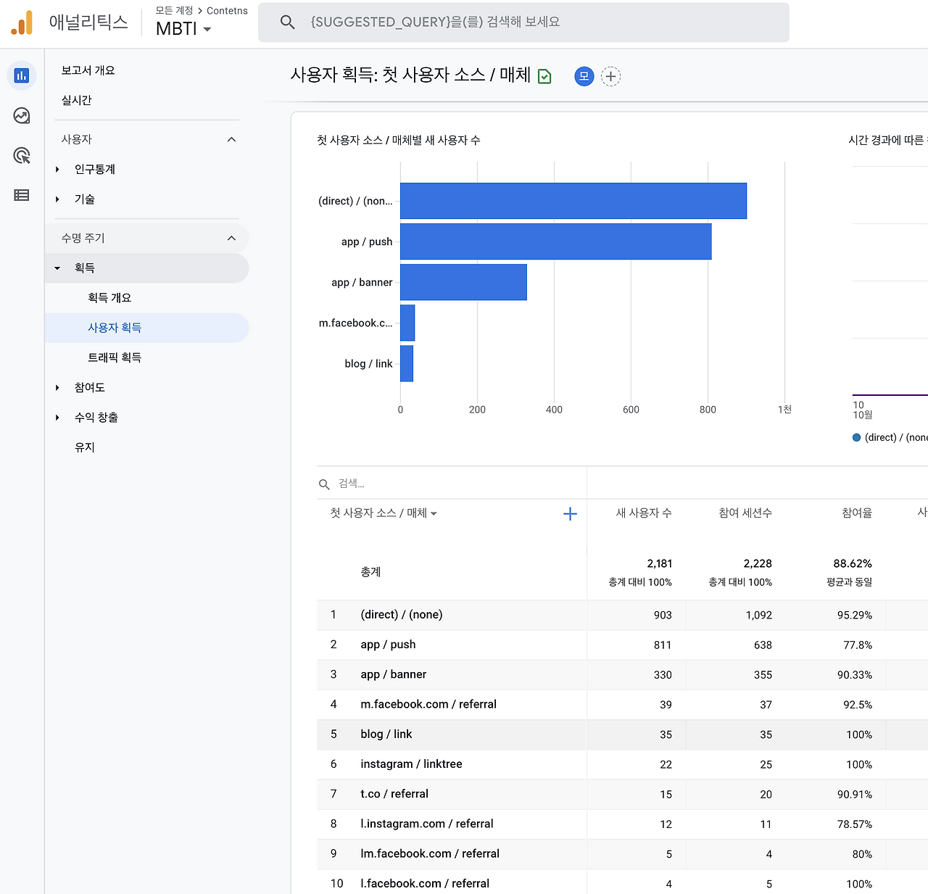
Task: Click table row blog / link
Action: tap(622, 734)
